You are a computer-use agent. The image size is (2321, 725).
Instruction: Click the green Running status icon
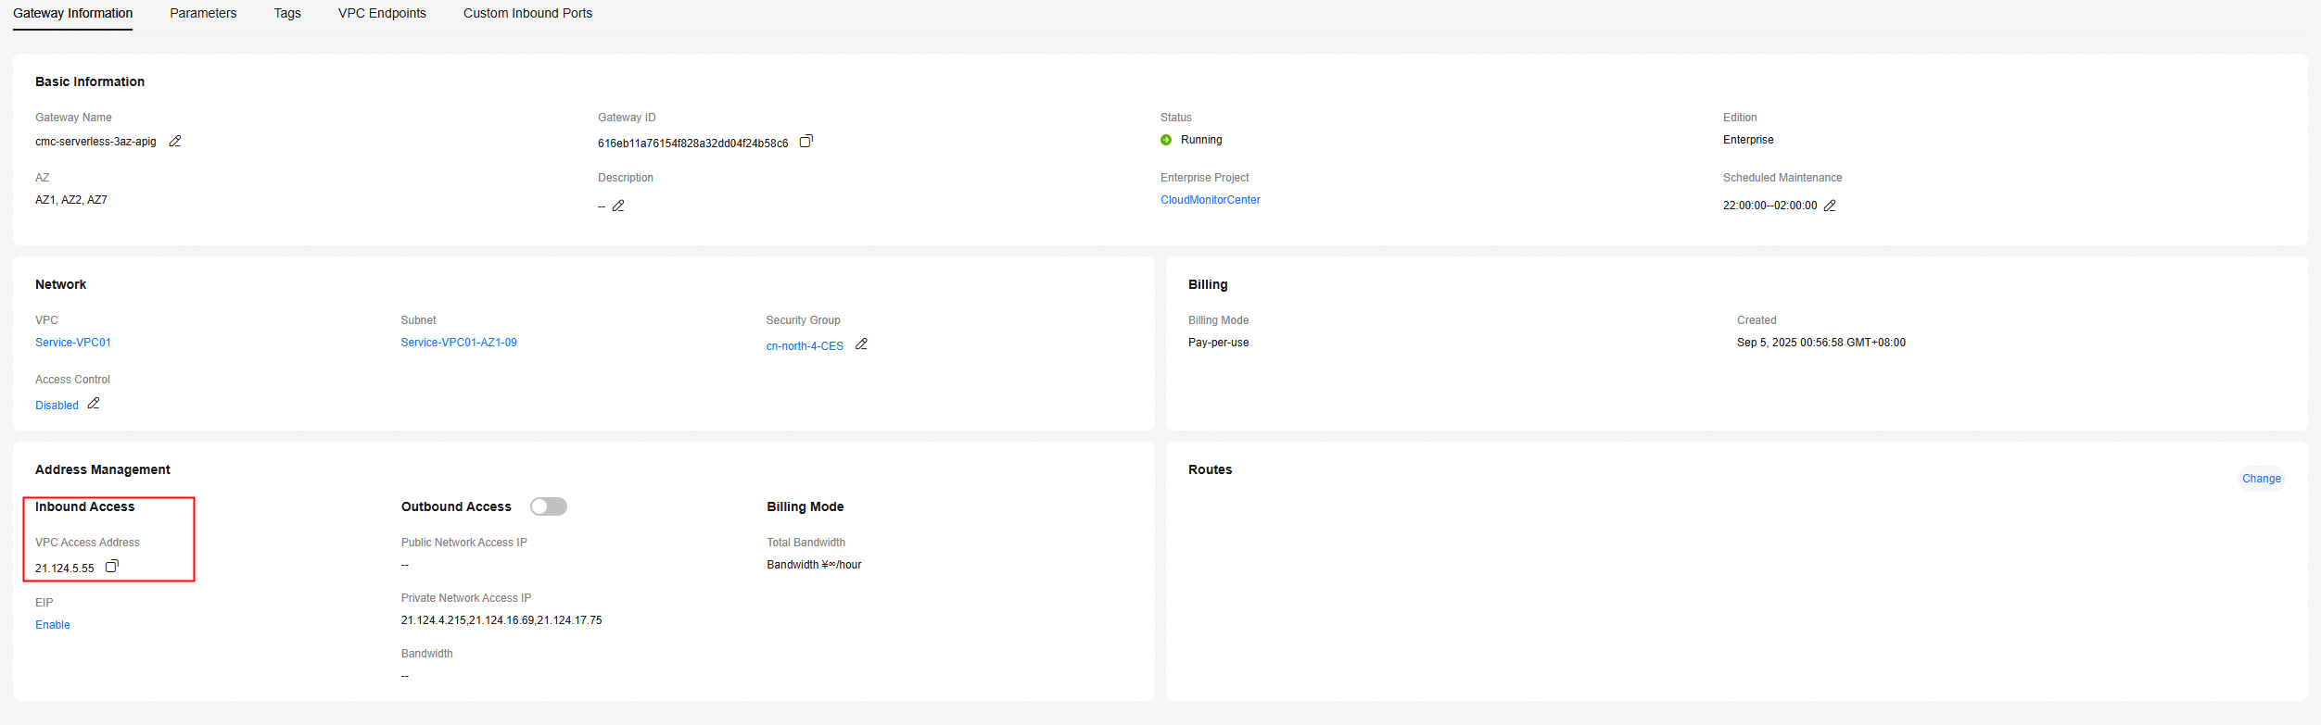1166,140
